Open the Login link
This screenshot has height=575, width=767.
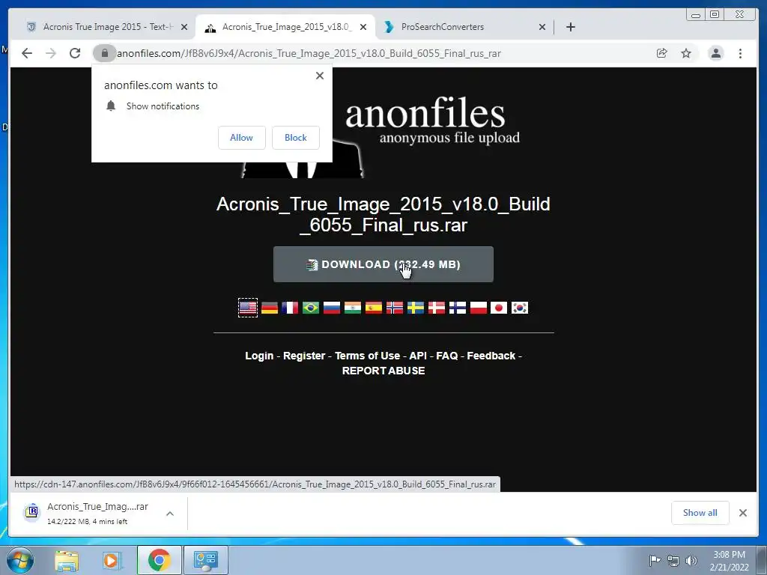click(x=259, y=356)
